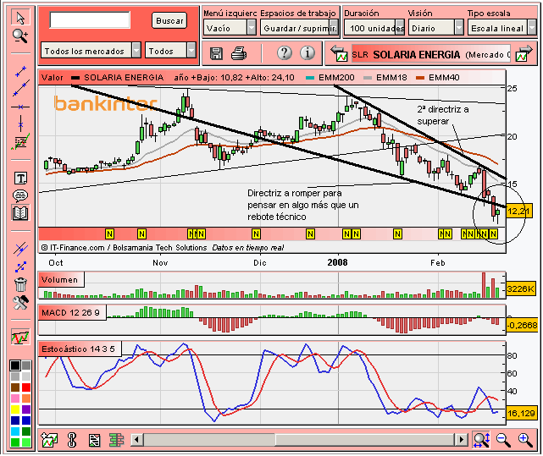Pick the black color swatch
Screen dimensions: 543x456
point(15,365)
